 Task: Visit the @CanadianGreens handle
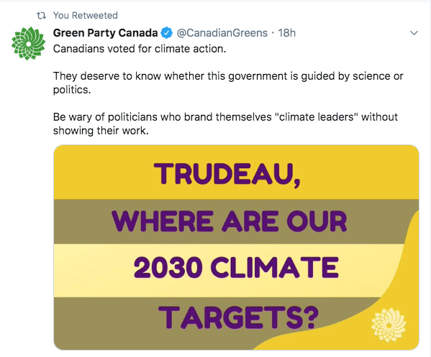coord(222,33)
